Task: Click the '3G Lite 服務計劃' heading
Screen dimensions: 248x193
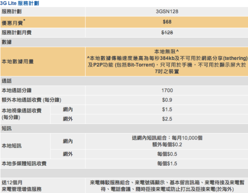Action: point(19,3)
